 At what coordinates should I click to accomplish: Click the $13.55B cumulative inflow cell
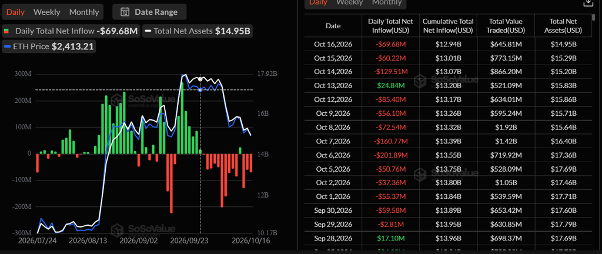(x=449, y=155)
